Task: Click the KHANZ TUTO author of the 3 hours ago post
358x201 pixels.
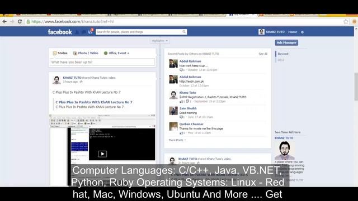Action: (72, 78)
